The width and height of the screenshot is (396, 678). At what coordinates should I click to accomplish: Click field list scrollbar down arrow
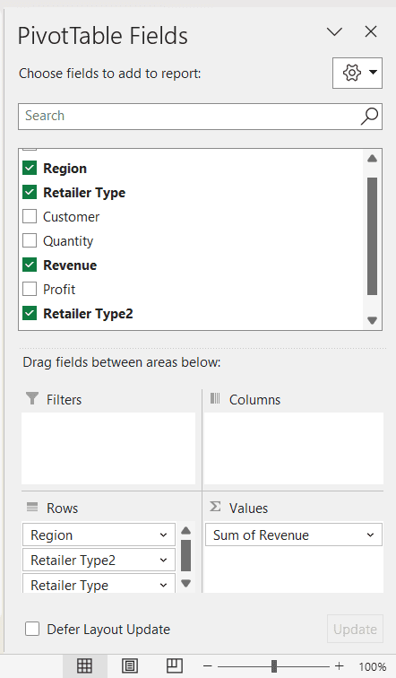click(x=372, y=320)
